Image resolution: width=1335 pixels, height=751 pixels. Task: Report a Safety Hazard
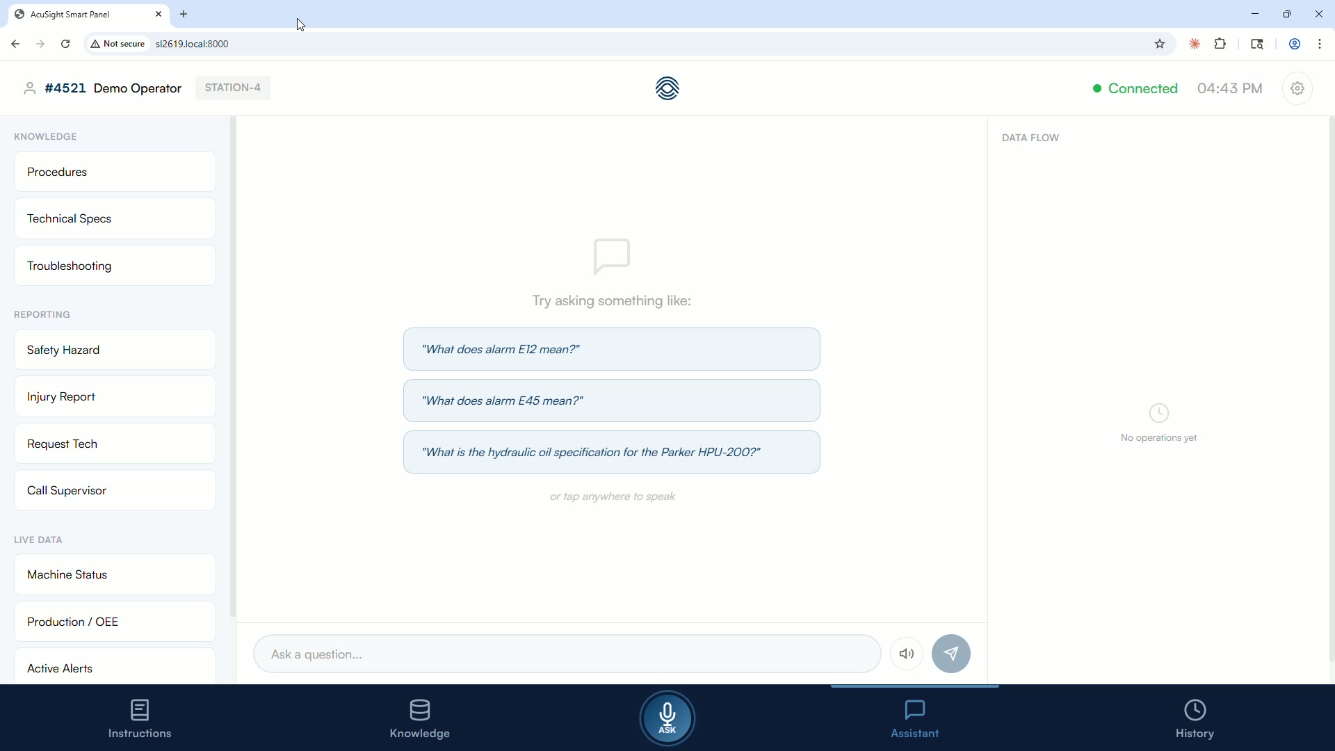(115, 350)
